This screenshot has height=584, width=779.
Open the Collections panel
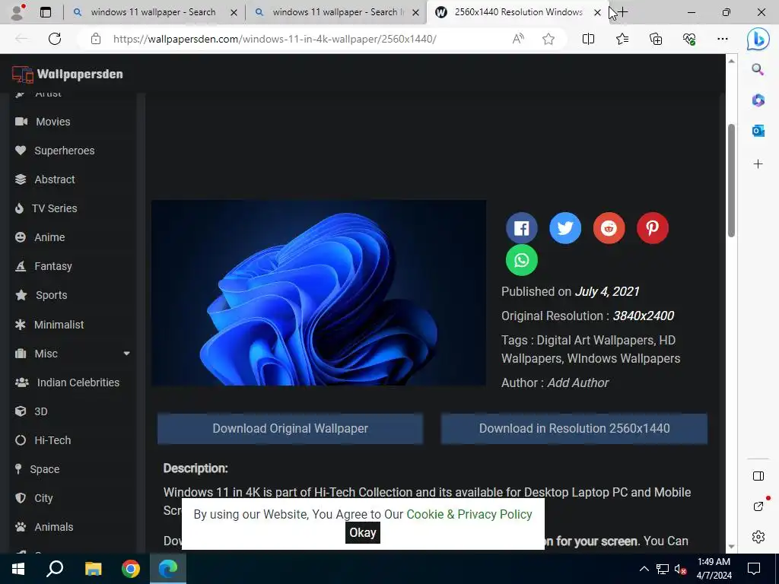coord(656,39)
